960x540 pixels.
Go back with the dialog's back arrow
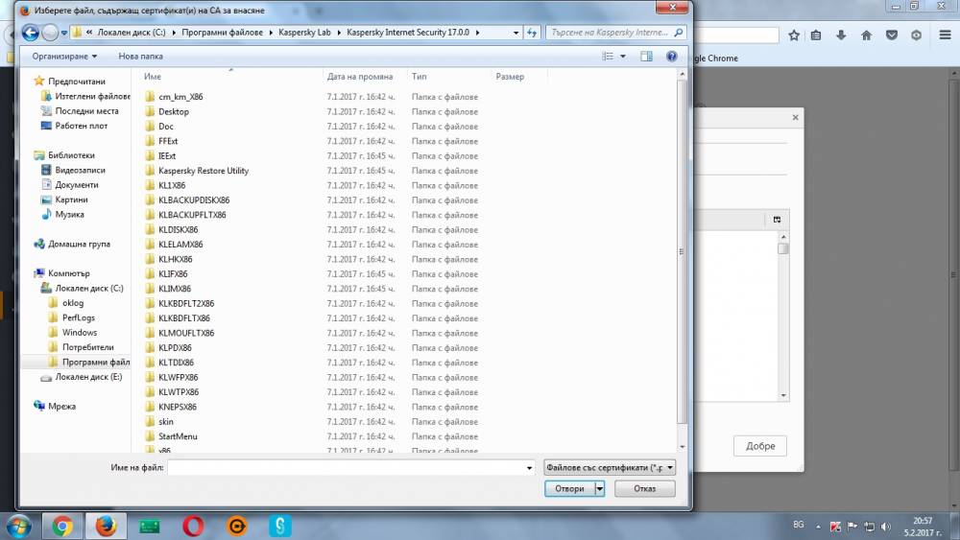tap(30, 33)
